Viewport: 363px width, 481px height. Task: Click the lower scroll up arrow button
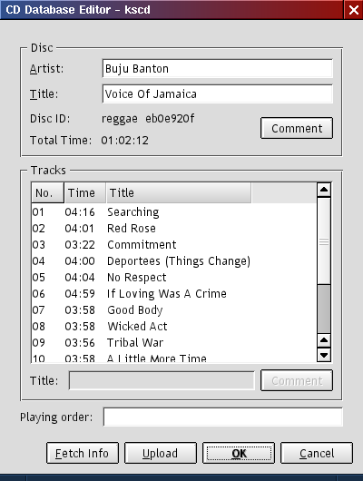(x=324, y=340)
